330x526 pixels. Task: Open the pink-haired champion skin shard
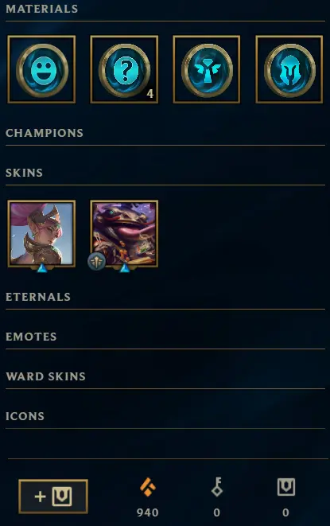[x=41, y=234]
